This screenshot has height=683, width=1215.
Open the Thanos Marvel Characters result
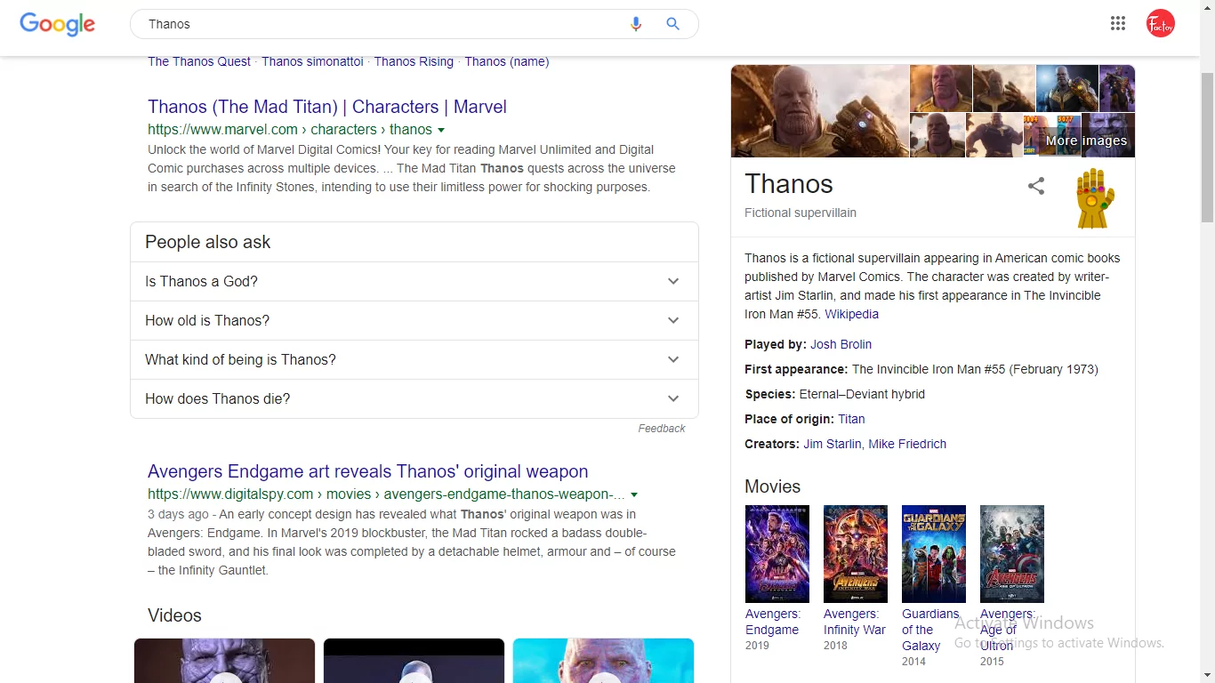[x=326, y=107]
